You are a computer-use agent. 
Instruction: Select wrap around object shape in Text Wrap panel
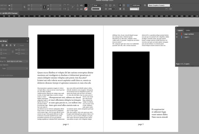pos(7,45)
